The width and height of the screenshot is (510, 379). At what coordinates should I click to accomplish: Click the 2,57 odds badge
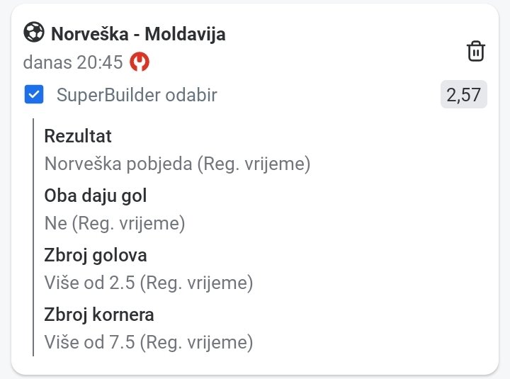463,95
